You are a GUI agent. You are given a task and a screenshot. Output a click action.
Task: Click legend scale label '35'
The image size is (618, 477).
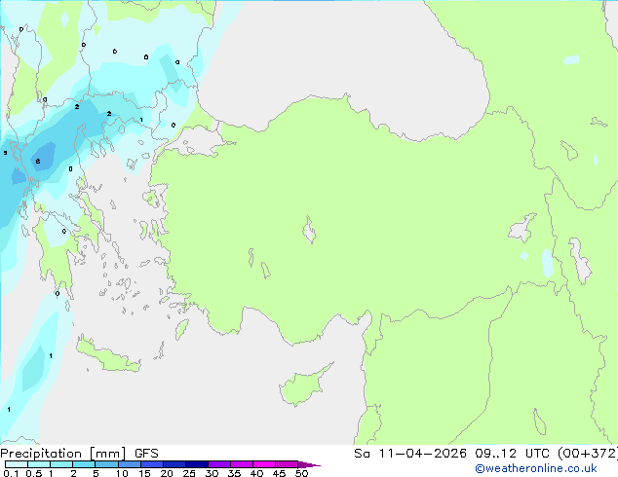234,473
